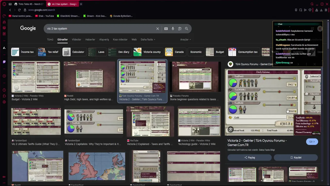Click the Google logo
The image size is (330, 186).
[x=28, y=28]
